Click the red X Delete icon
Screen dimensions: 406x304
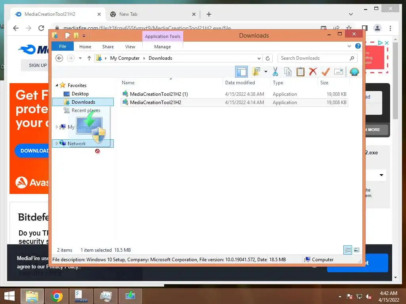(313, 71)
